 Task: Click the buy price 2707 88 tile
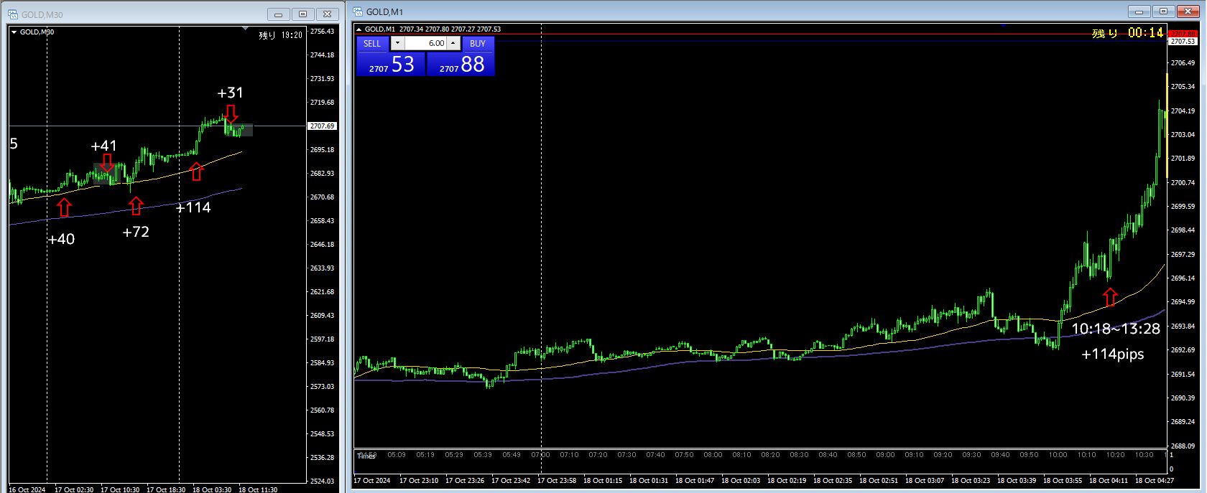click(x=461, y=64)
